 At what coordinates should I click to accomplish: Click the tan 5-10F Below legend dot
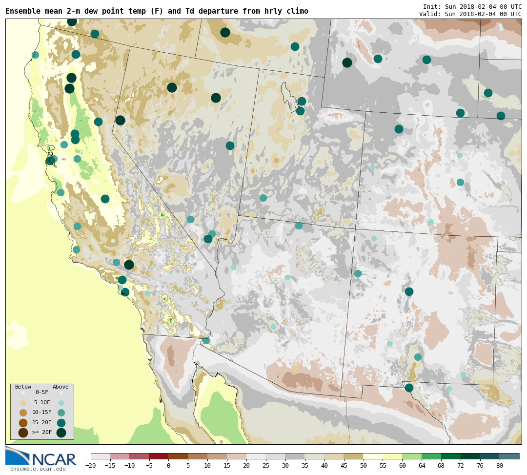point(23,403)
